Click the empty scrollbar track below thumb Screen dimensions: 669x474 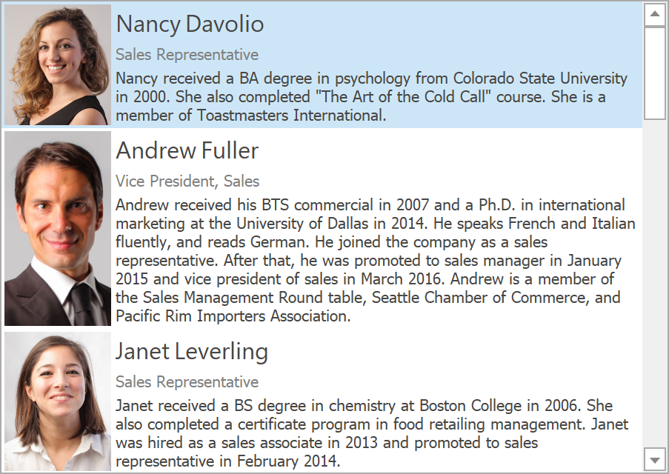(x=654, y=281)
